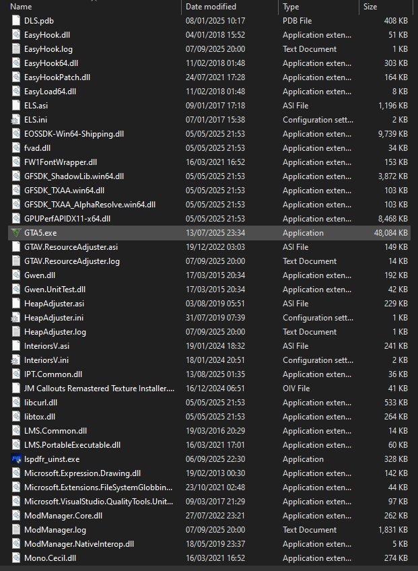Click the FW1FontWrapper.dll entry
The height and width of the screenshot is (571, 418).
point(60,162)
